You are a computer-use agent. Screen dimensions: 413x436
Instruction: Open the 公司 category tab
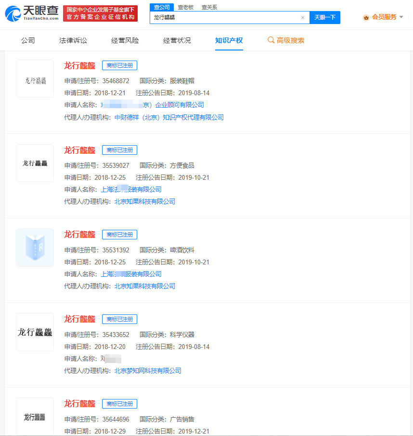click(x=28, y=40)
